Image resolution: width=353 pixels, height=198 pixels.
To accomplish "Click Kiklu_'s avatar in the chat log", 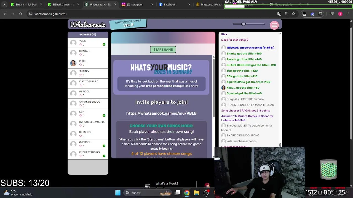I will click(223, 88).
